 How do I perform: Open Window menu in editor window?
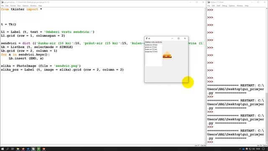33,5
